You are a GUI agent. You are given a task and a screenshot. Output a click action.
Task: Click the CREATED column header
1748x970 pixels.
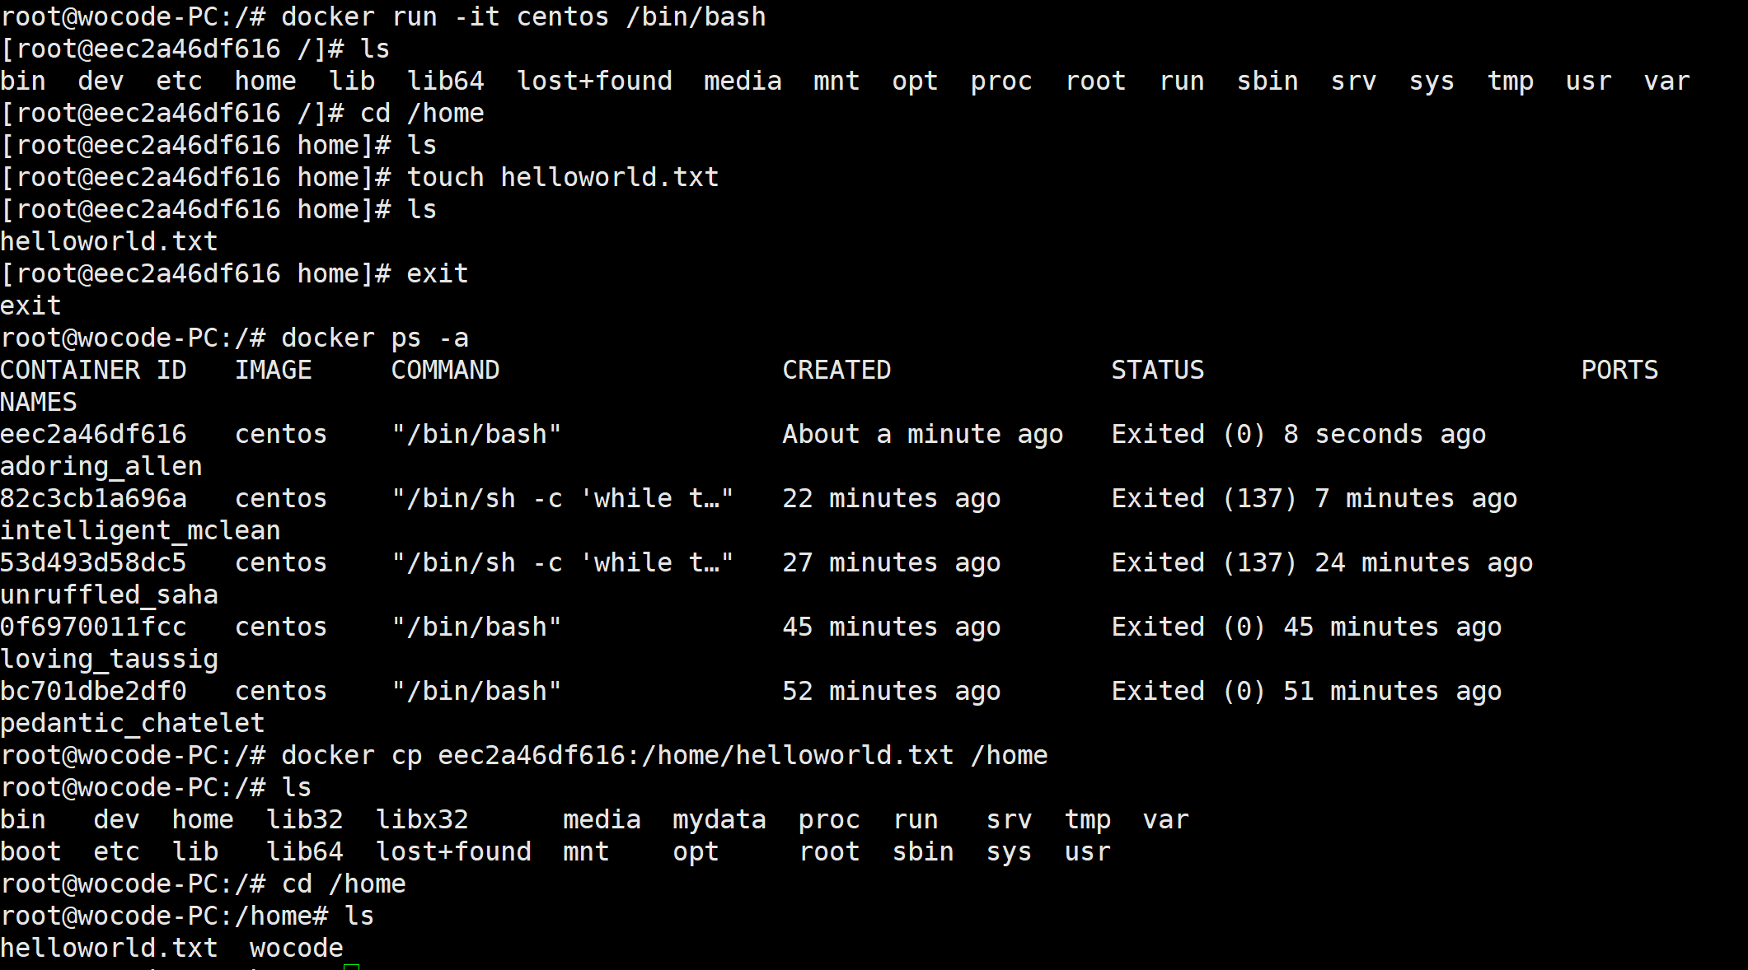click(x=836, y=371)
